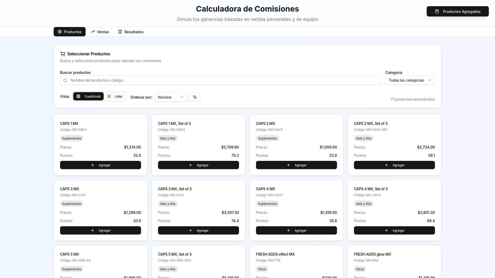This screenshot has height=278, width=495.
Task: Add CAPS 2 MX, Set of 3
Action: 394,165
